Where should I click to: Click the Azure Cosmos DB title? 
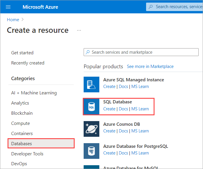(x=122, y=124)
